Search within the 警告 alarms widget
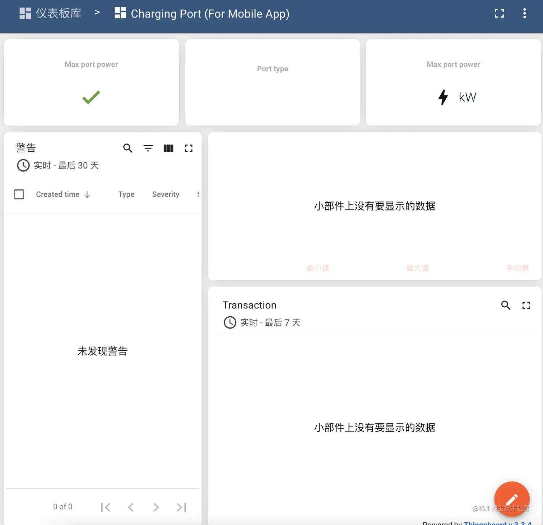543x525 pixels. pyautogui.click(x=128, y=148)
